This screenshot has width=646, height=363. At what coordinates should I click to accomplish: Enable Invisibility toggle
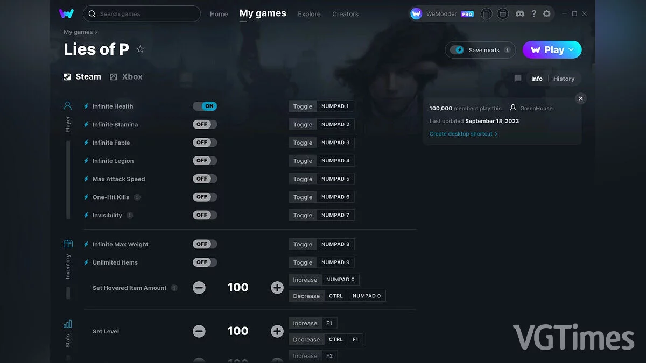point(205,215)
